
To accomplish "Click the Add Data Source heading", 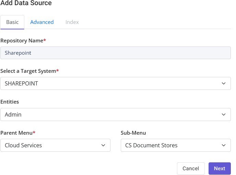I will (26, 3).
